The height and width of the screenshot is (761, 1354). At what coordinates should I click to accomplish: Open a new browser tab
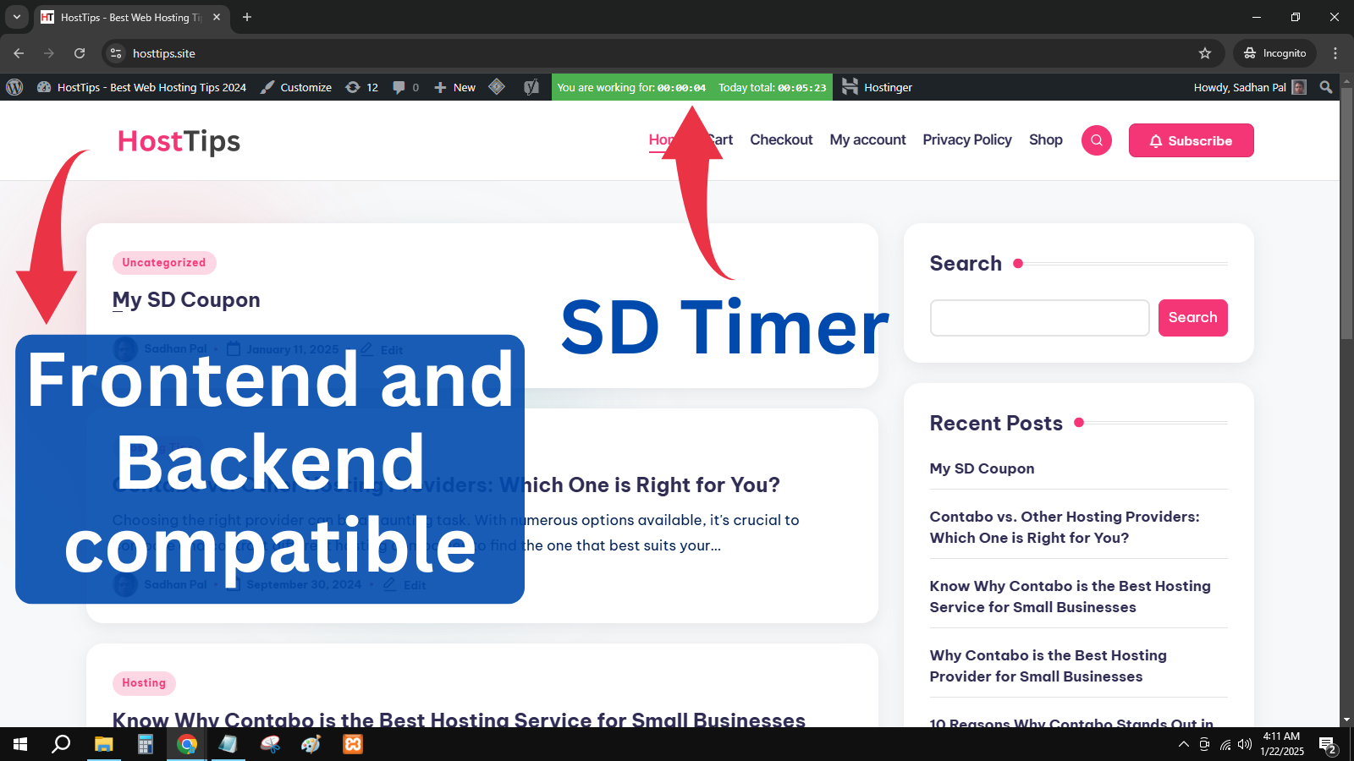click(x=247, y=17)
